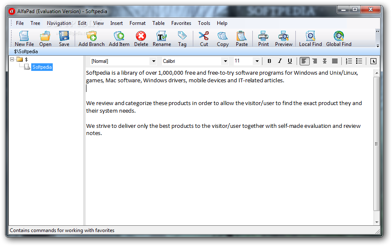Click the $\Softpedia path bar
Viewport: 392px width, 246px height.
pos(195,51)
